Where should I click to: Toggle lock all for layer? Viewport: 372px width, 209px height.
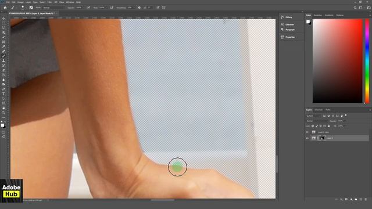[328, 126]
